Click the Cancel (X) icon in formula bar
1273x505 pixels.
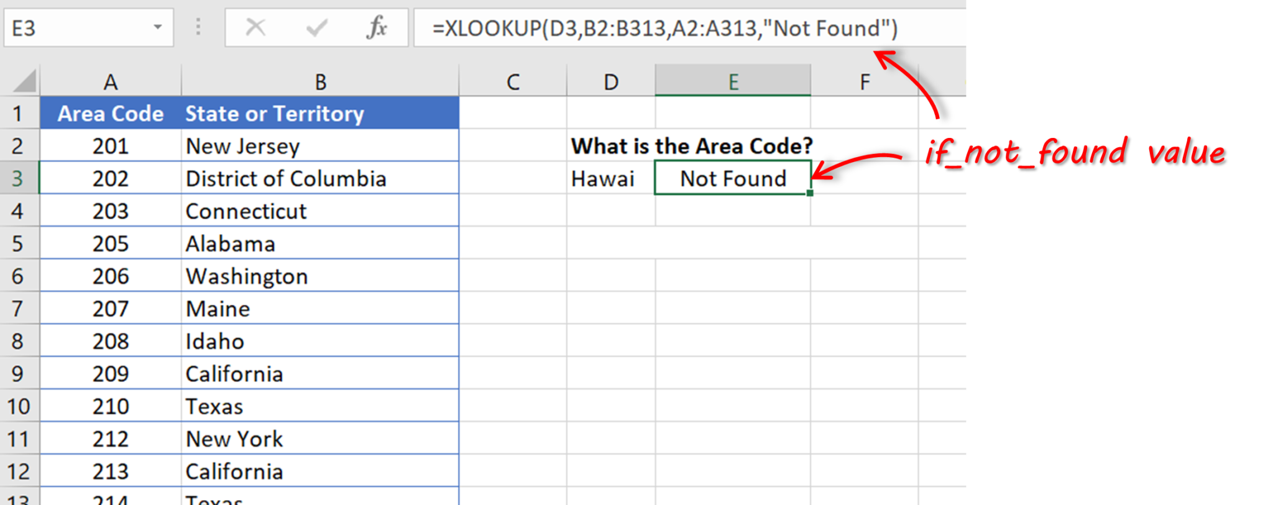[x=257, y=27]
